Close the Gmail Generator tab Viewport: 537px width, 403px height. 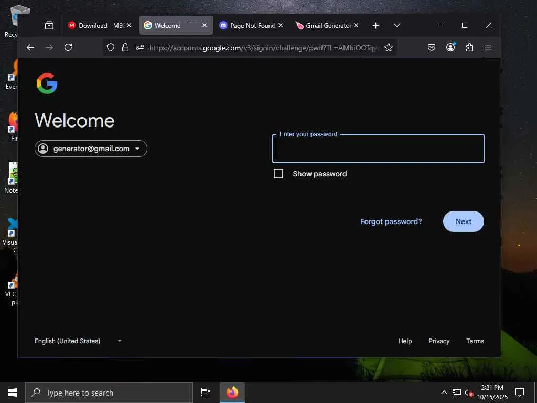click(x=356, y=25)
